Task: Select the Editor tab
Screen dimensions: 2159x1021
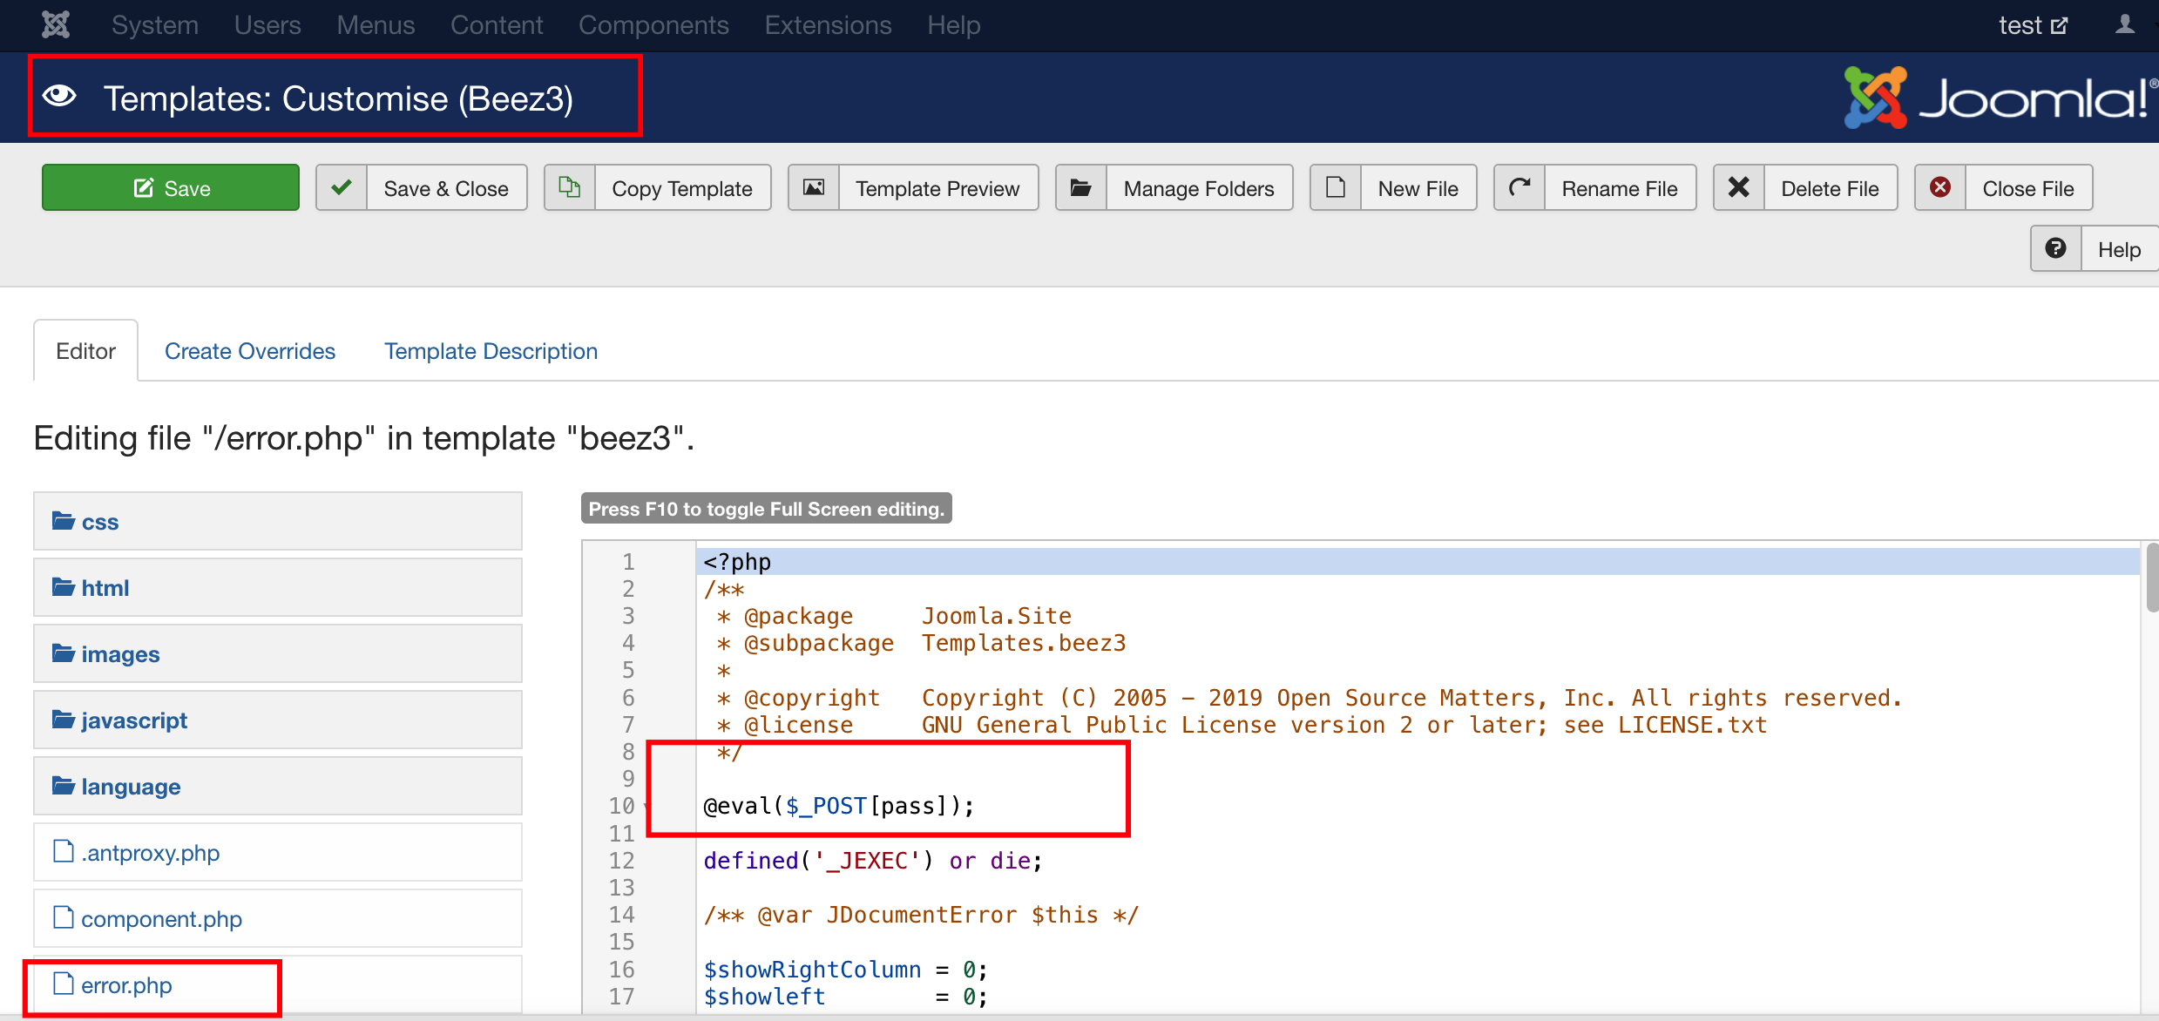Action: [x=85, y=350]
